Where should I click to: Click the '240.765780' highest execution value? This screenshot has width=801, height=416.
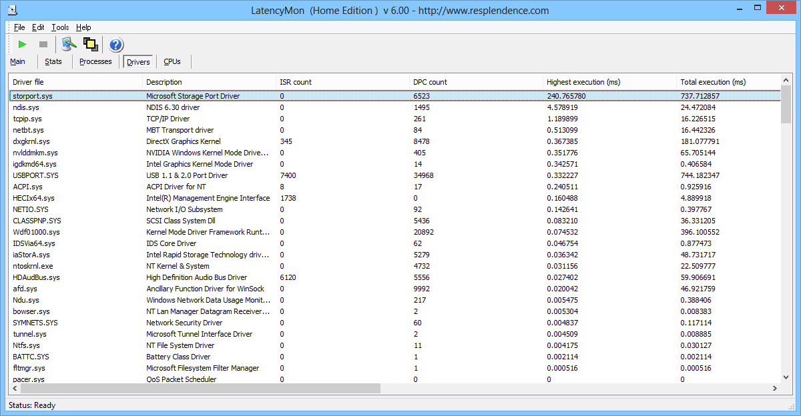(566, 96)
